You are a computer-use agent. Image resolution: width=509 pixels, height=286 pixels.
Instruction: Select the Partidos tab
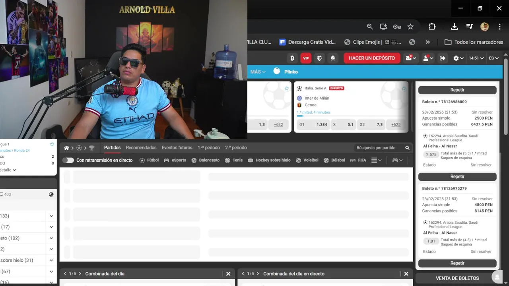click(112, 148)
